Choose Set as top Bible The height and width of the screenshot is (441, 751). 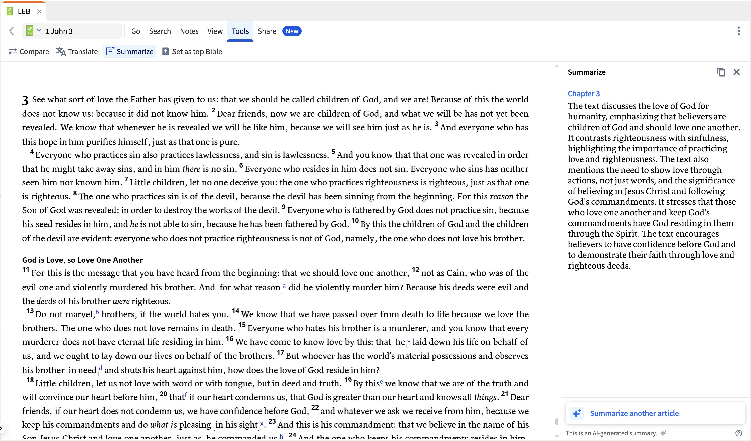197,51
